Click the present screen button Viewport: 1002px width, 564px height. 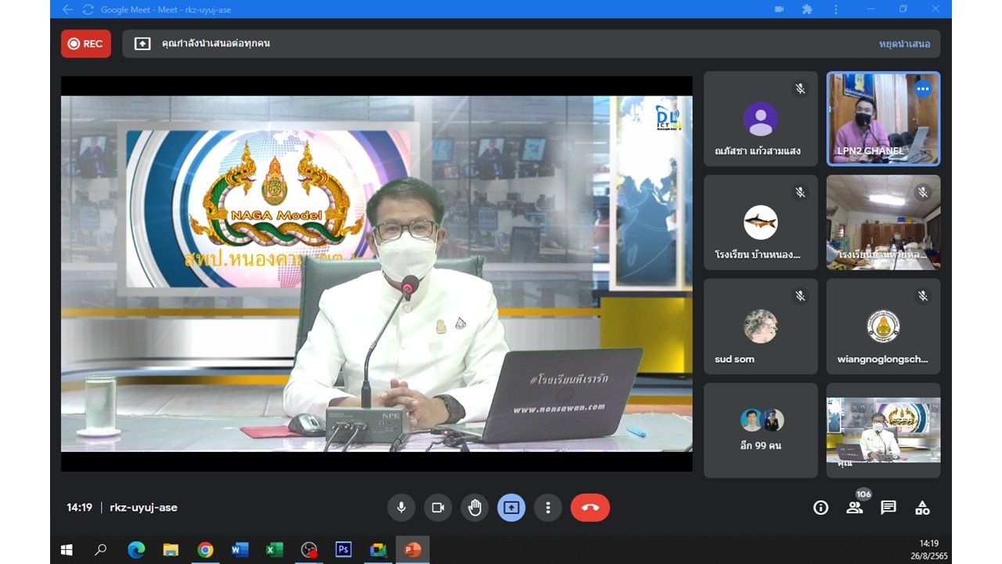tap(511, 508)
